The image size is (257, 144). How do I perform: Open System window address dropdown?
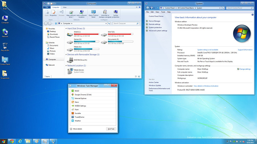coord(220,8)
